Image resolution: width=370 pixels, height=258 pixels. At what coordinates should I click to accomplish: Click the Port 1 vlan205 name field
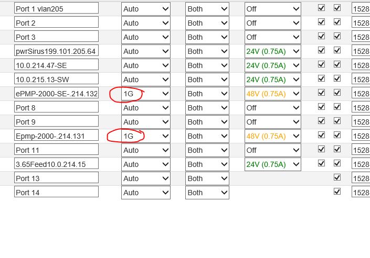pyautogui.click(x=56, y=8)
